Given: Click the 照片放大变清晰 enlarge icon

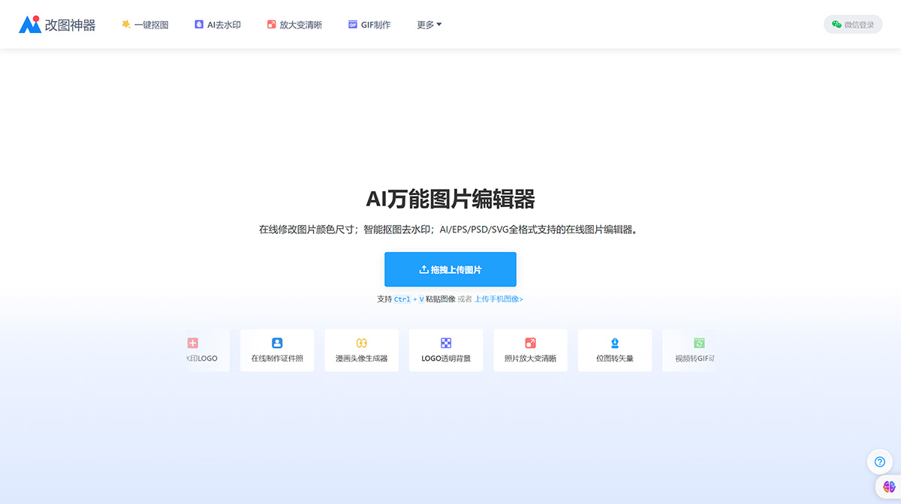Looking at the screenshot, I should tap(530, 344).
